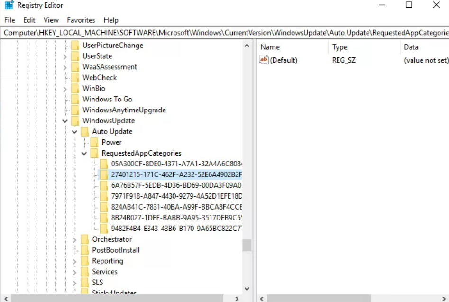Click folder icon of key 7971F918-A847-4430
Viewport: 449px width, 302px height.
(x=104, y=196)
